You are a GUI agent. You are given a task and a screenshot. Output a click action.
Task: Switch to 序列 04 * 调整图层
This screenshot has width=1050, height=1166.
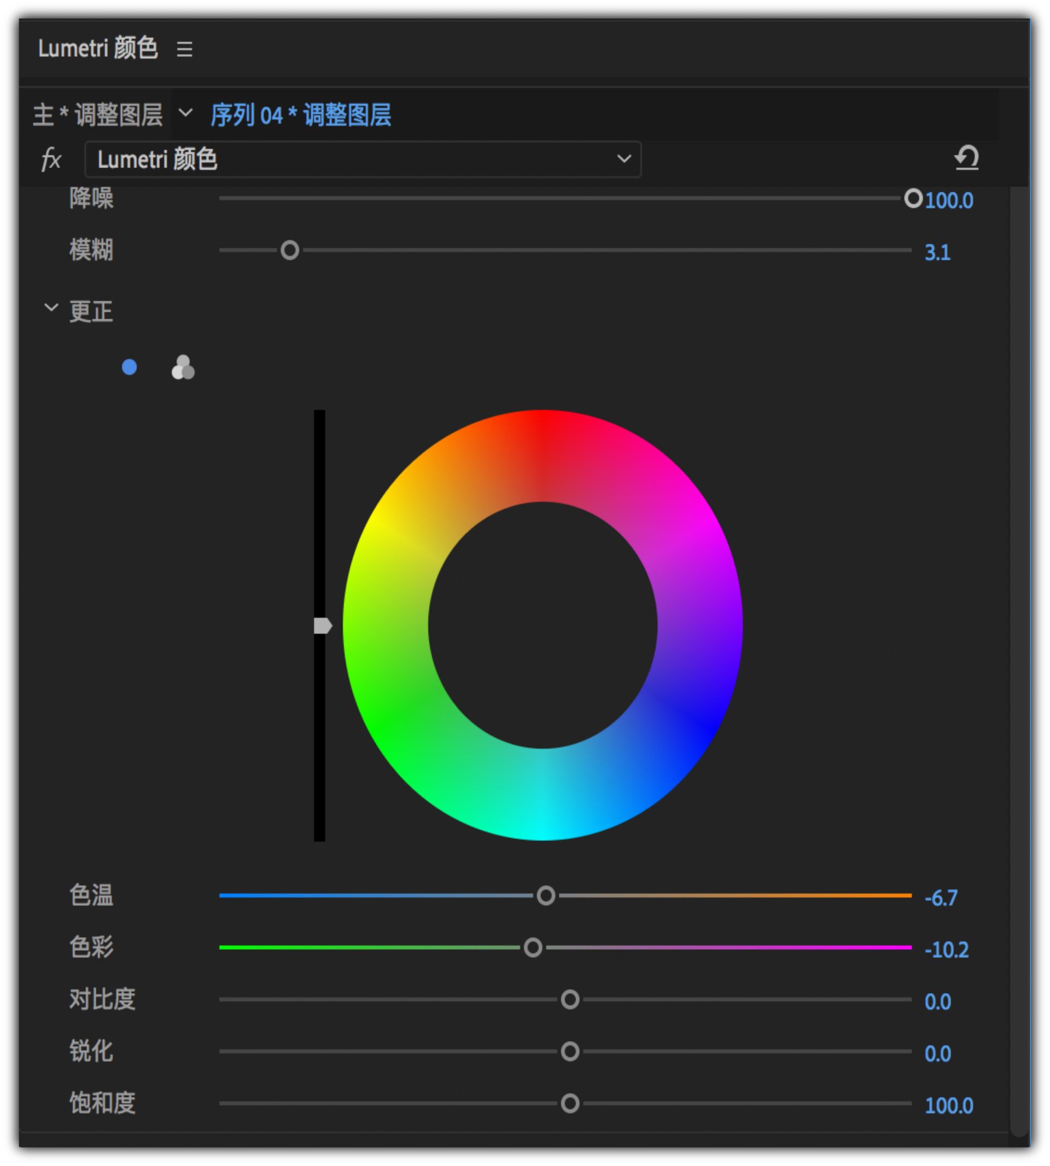click(x=300, y=115)
